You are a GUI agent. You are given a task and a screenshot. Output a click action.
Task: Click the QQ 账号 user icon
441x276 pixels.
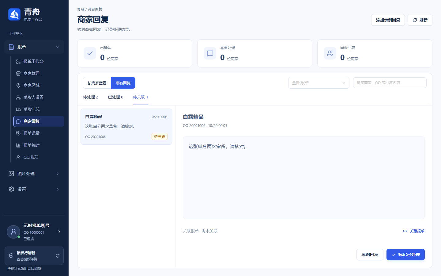point(18,157)
